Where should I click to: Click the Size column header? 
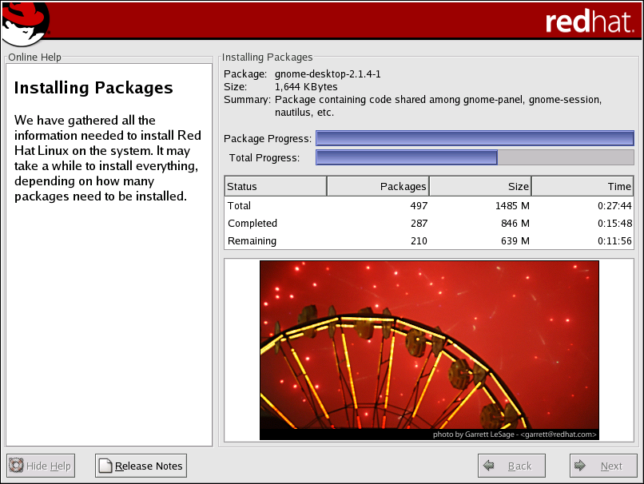tap(480, 186)
